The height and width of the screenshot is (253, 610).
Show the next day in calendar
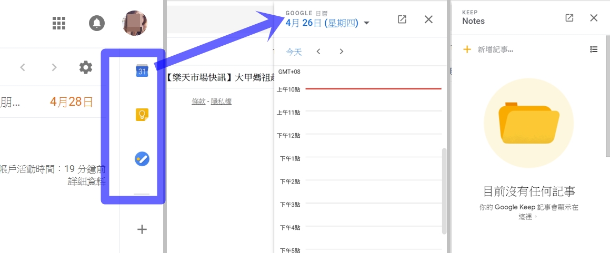click(x=341, y=52)
